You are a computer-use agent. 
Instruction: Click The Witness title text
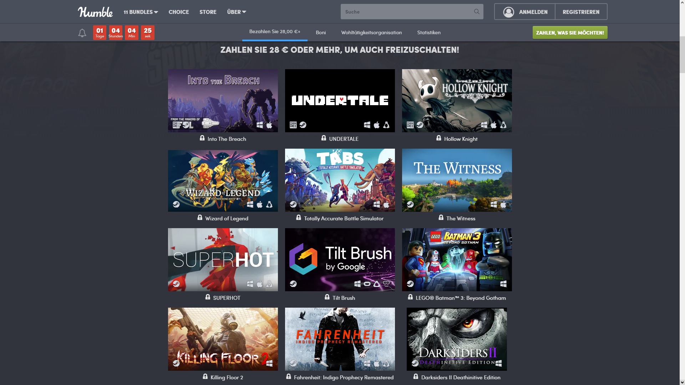[x=461, y=219]
